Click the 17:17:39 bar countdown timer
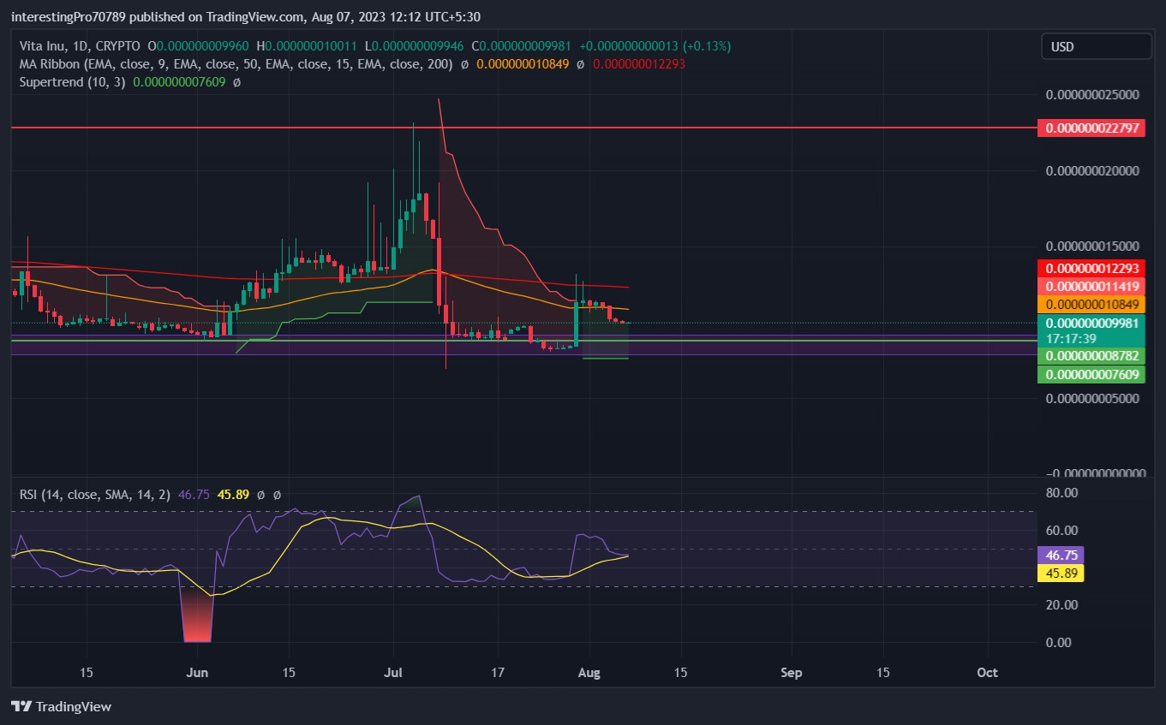Image resolution: width=1166 pixels, height=725 pixels. coord(1070,338)
